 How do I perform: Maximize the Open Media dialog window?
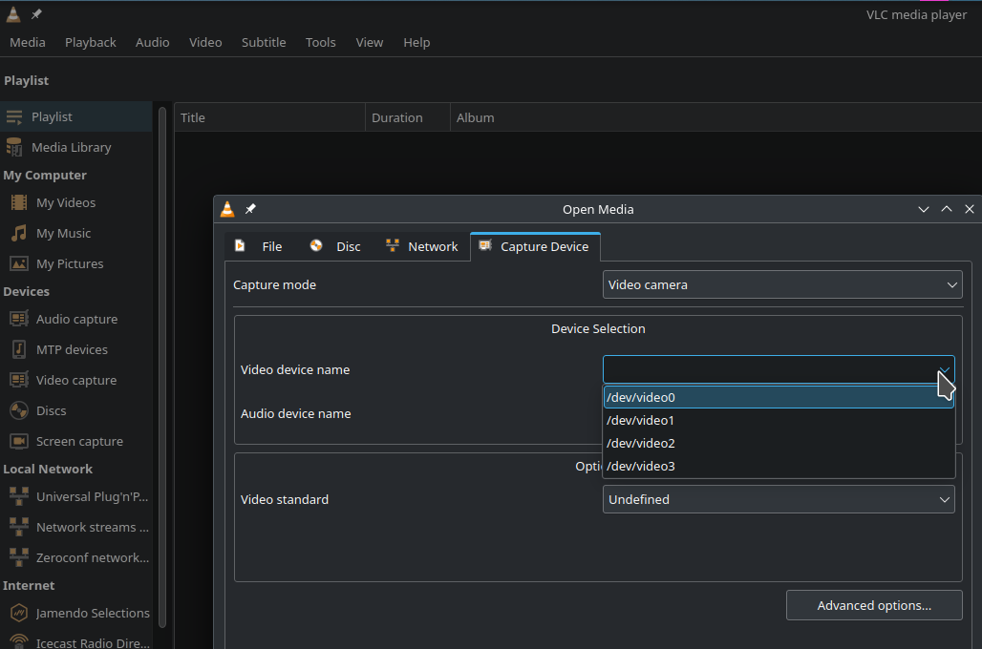(947, 209)
